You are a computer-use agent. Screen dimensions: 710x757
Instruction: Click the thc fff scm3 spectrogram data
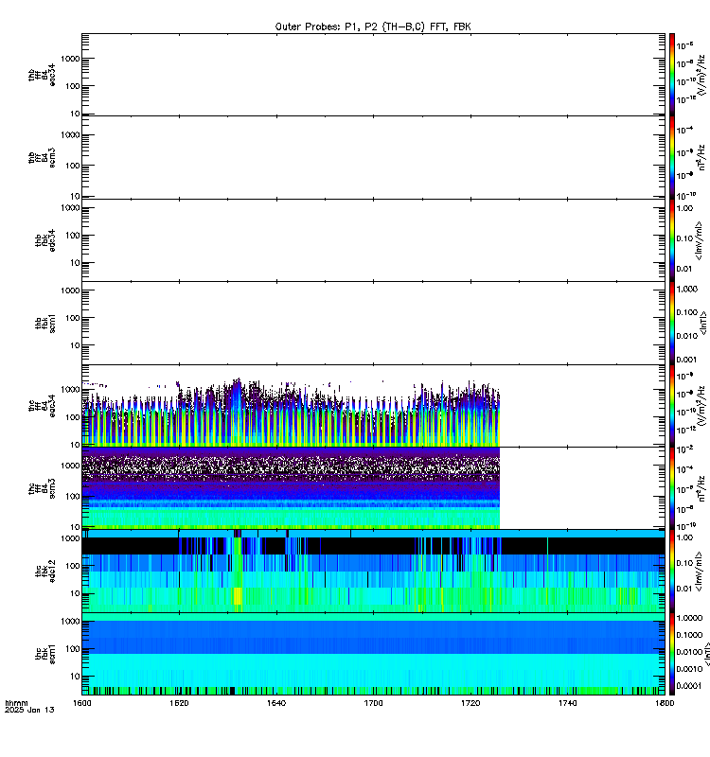tap(291, 488)
